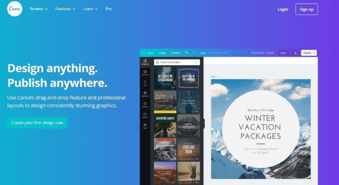Open the Pro page
The width and height of the screenshot is (339, 185).
[108, 9]
